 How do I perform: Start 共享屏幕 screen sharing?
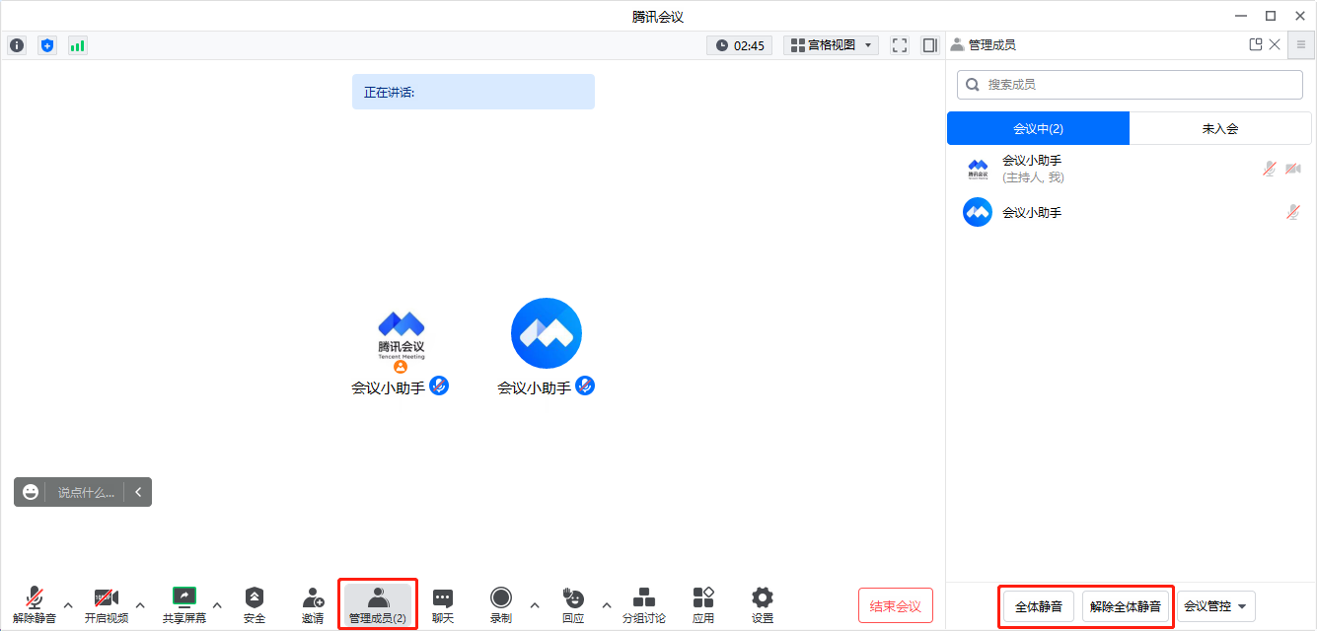point(184,604)
